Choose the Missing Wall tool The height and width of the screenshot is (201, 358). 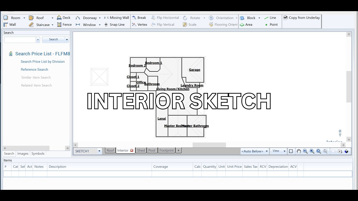tap(116, 18)
